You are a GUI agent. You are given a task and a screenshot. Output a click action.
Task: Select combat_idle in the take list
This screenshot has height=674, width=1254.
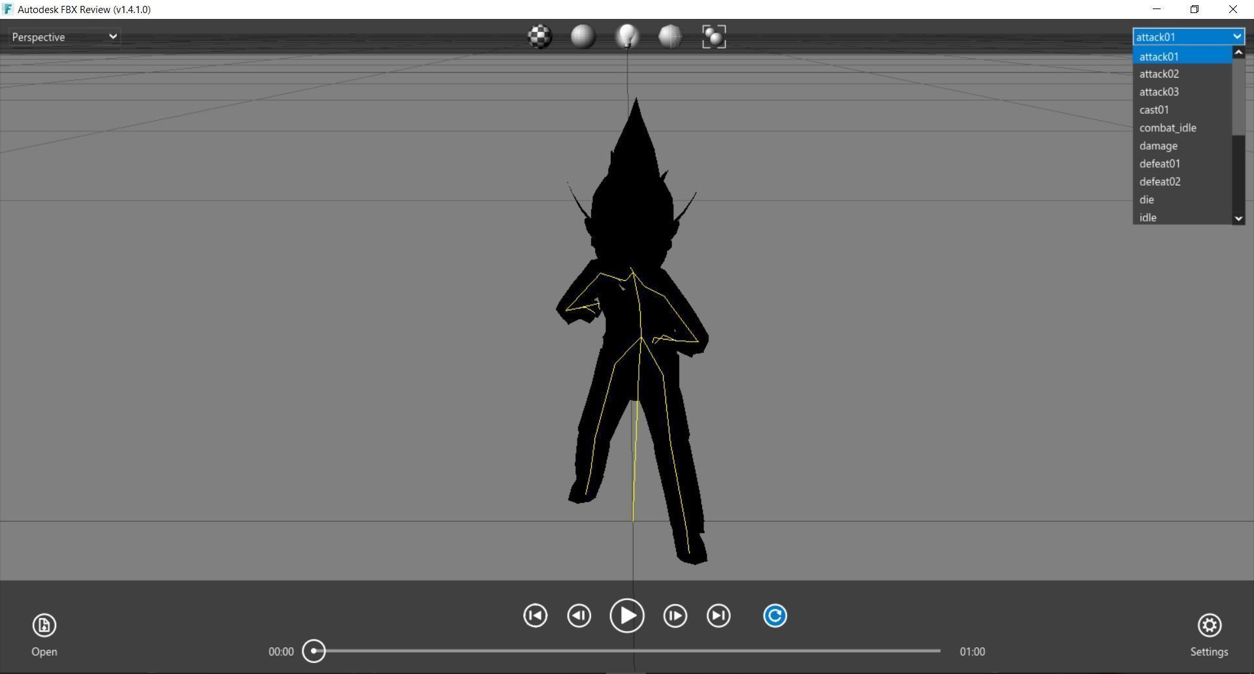(1182, 128)
